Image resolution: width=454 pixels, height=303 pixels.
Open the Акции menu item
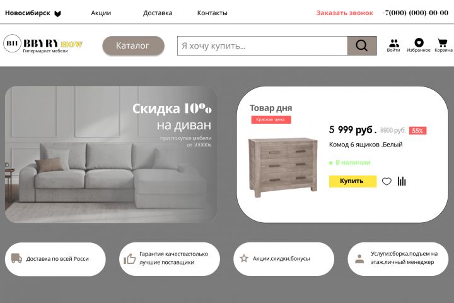click(101, 13)
